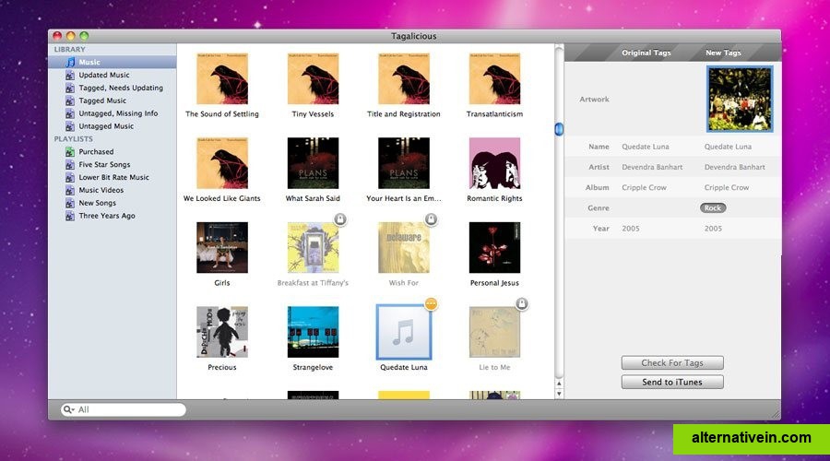Select the Your Heart Is an Em... cover
The width and height of the screenshot is (830, 461).
[404, 163]
